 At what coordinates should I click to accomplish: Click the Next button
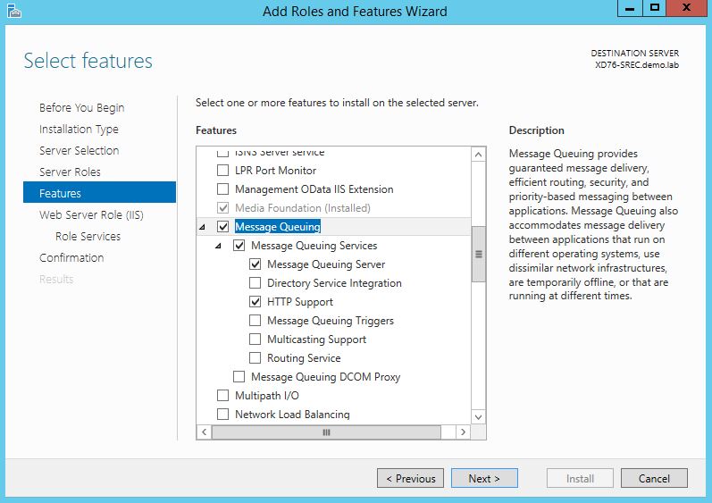[483, 478]
